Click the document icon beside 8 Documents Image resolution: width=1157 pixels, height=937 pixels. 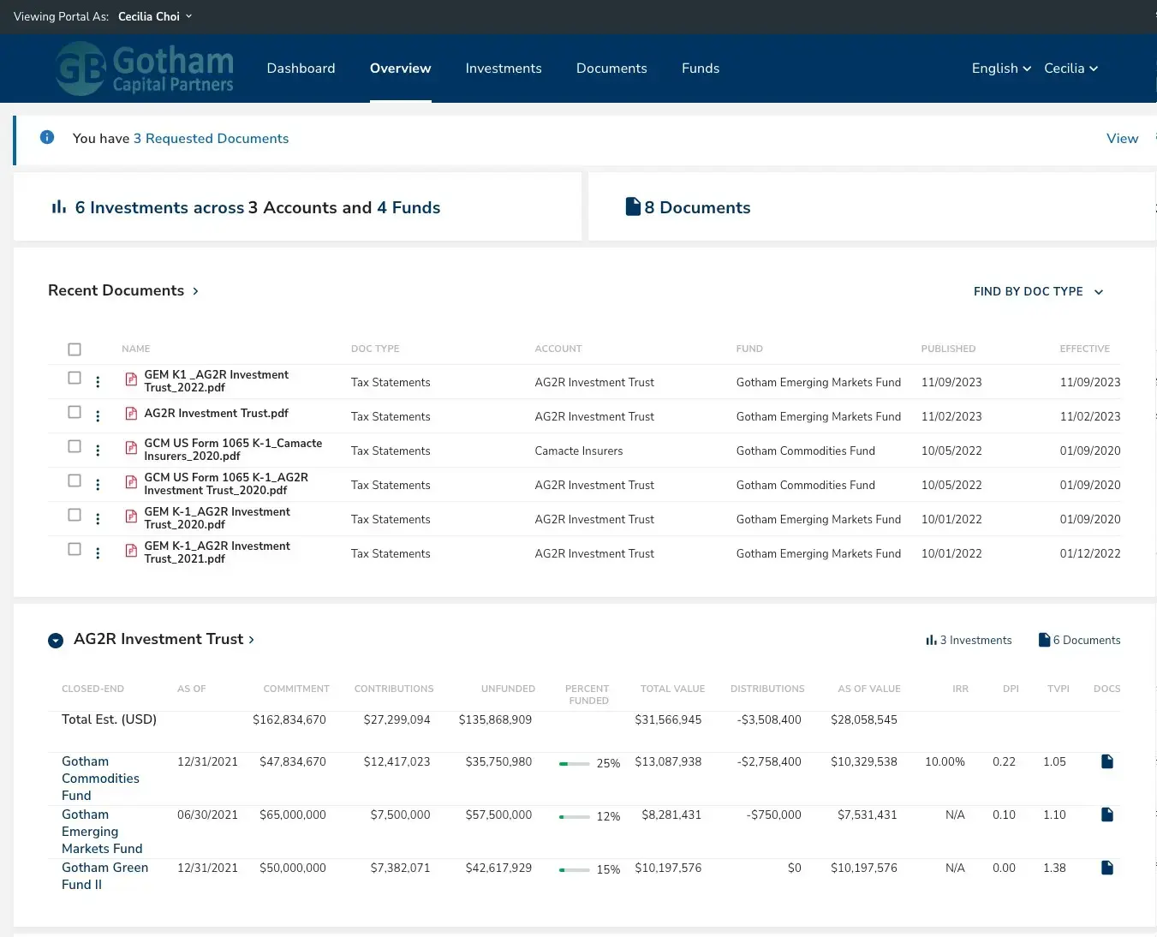point(633,206)
